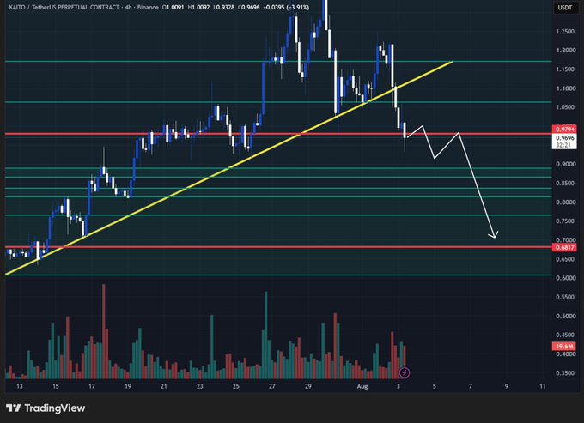Click the 1.1500 price axis label
The image size is (584, 423).
(x=565, y=69)
